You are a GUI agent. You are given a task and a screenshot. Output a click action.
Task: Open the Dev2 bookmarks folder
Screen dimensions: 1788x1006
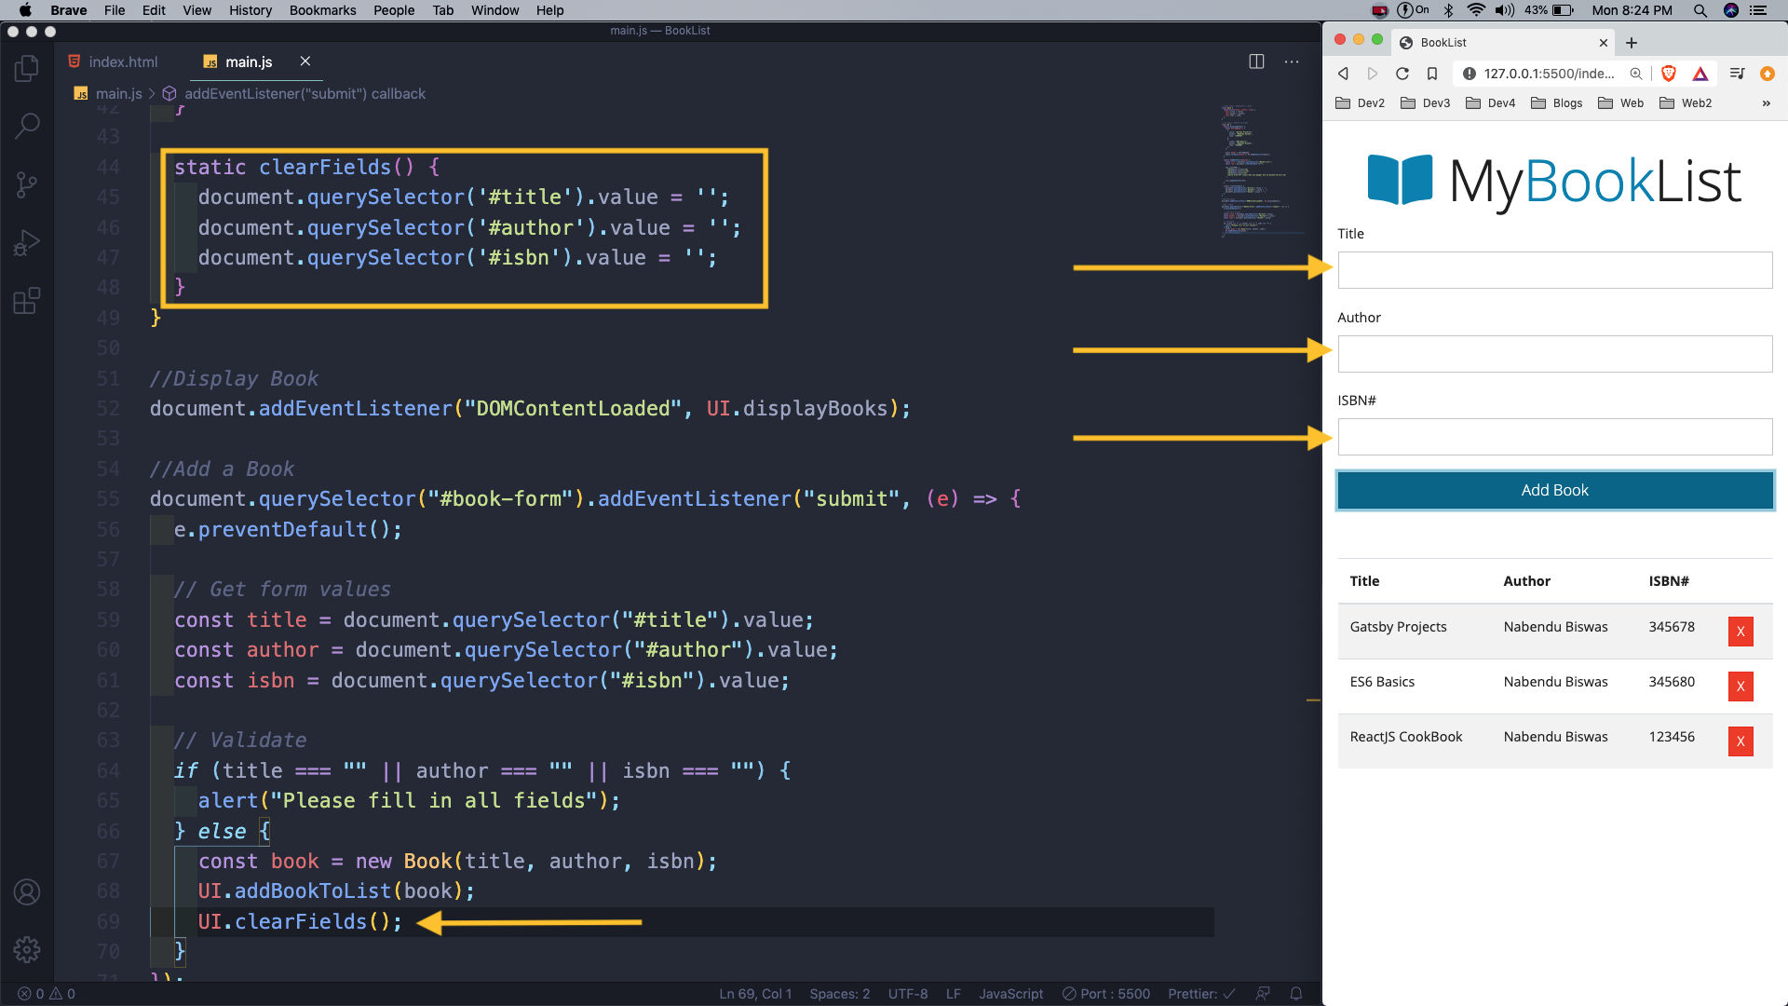tap(1360, 103)
